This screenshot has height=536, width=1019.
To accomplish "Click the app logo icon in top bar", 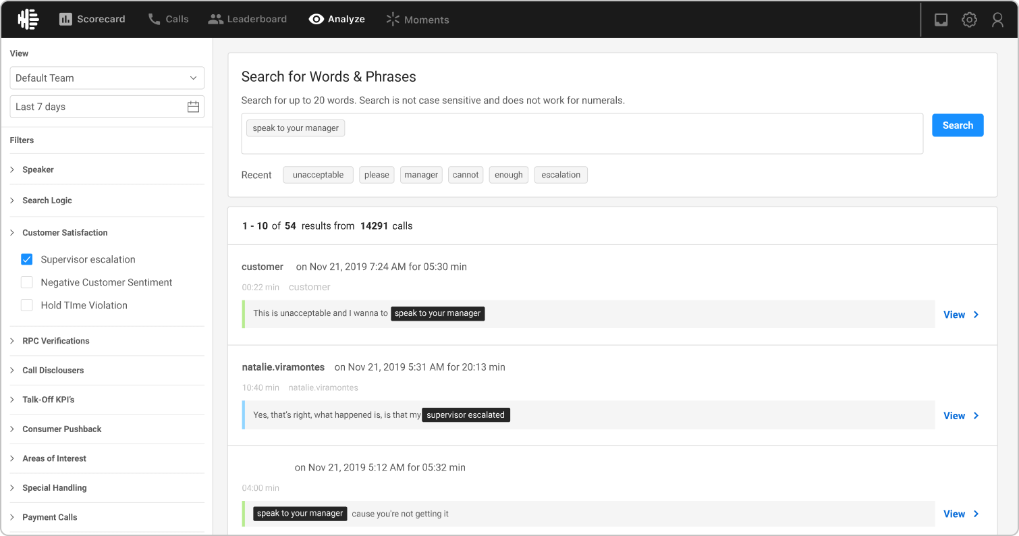I will click(28, 19).
